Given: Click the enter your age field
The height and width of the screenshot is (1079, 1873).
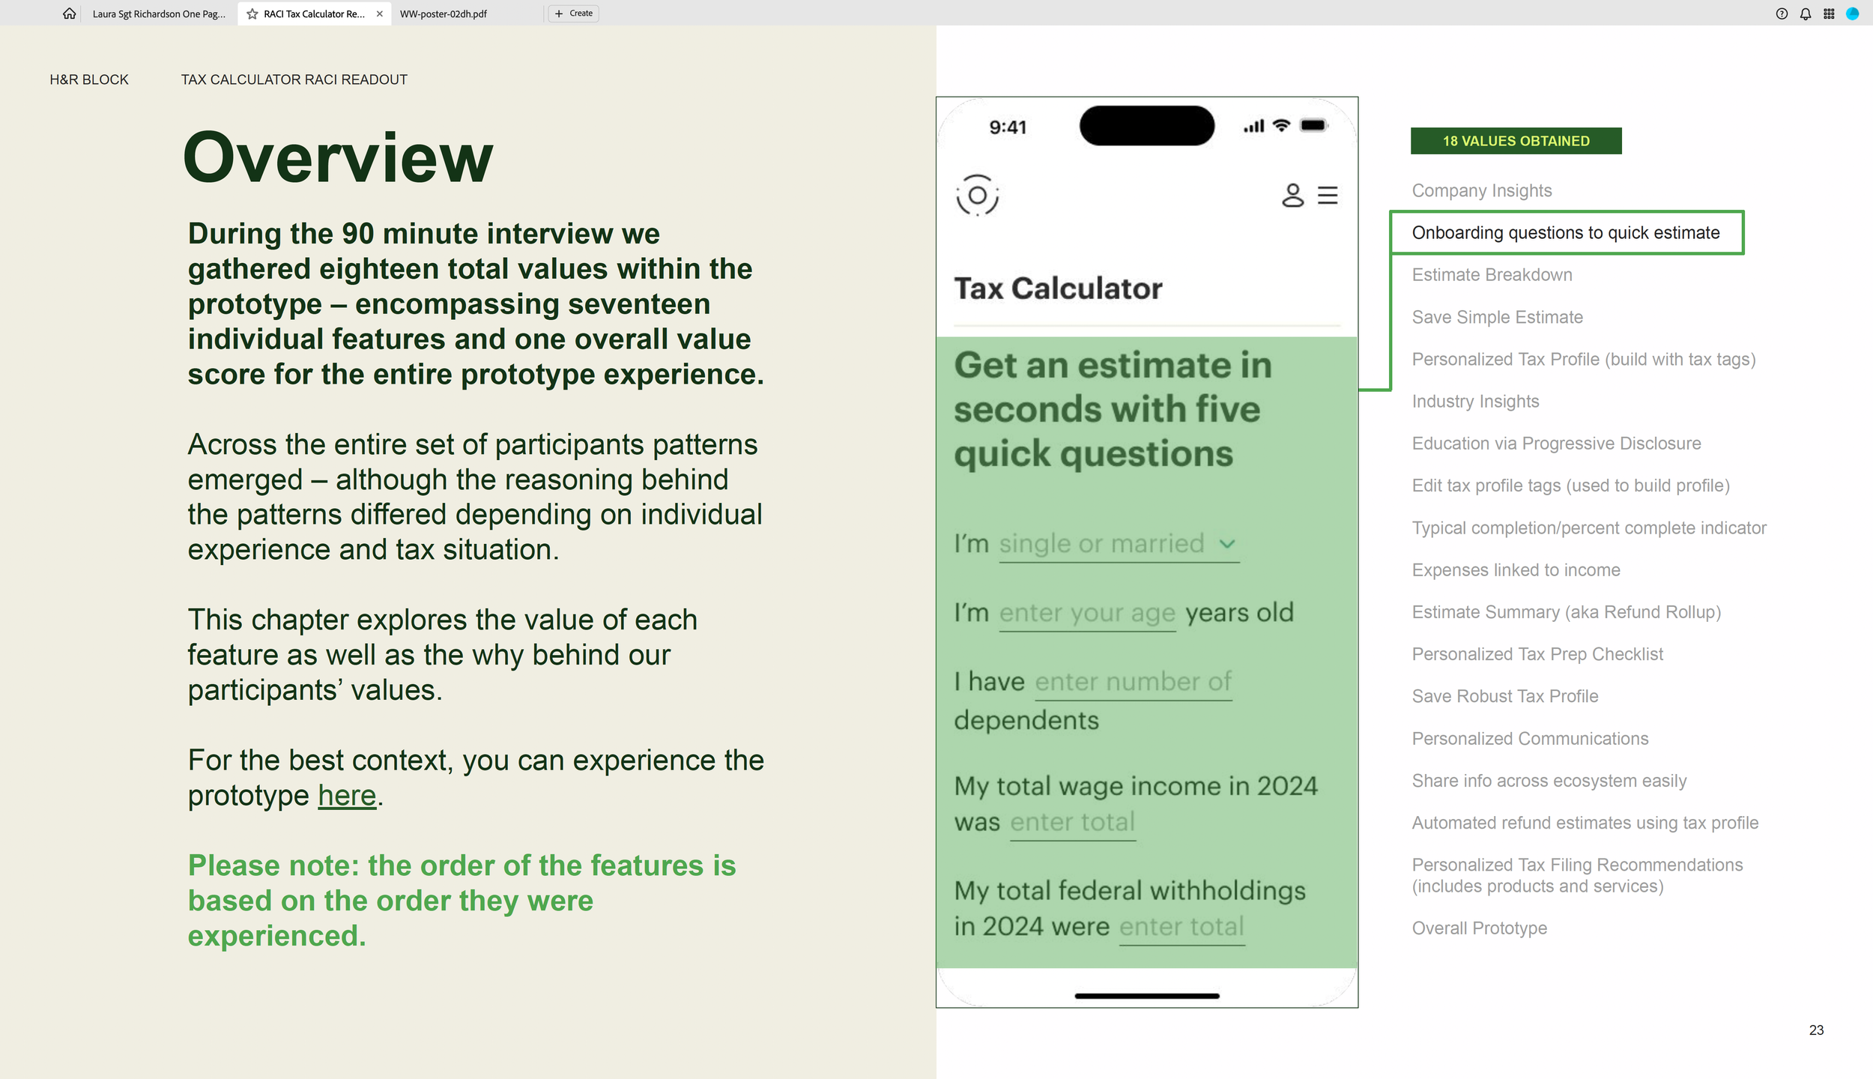Looking at the screenshot, I should [x=1087, y=614].
